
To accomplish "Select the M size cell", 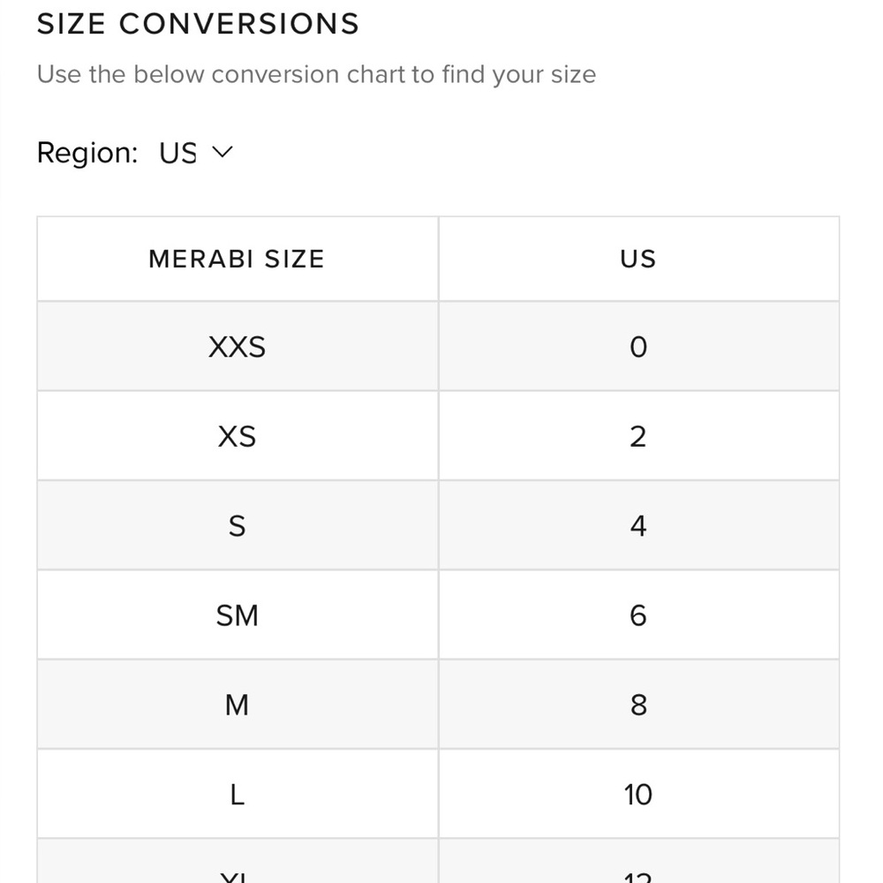I will (237, 705).
